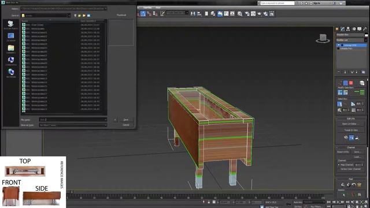Open the Save as type dropdown

73,125
